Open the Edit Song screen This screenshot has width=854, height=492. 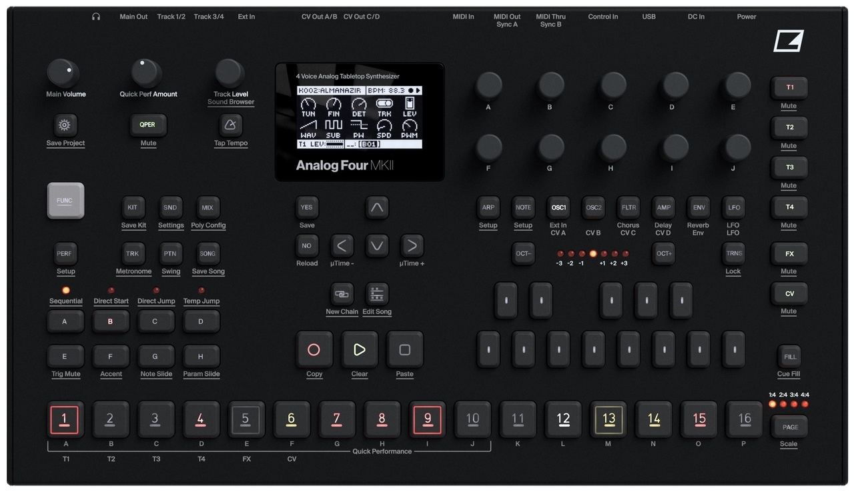pyautogui.click(x=377, y=293)
